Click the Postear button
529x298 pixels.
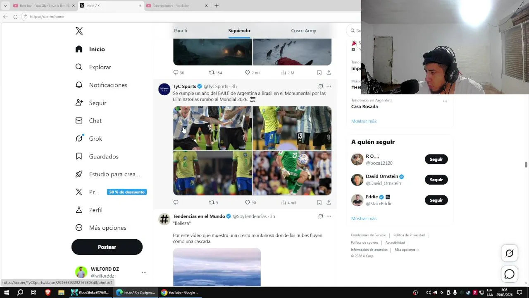pyautogui.click(x=107, y=247)
